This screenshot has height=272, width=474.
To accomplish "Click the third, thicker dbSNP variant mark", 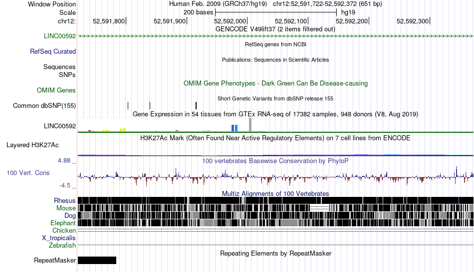I will [196, 106].
